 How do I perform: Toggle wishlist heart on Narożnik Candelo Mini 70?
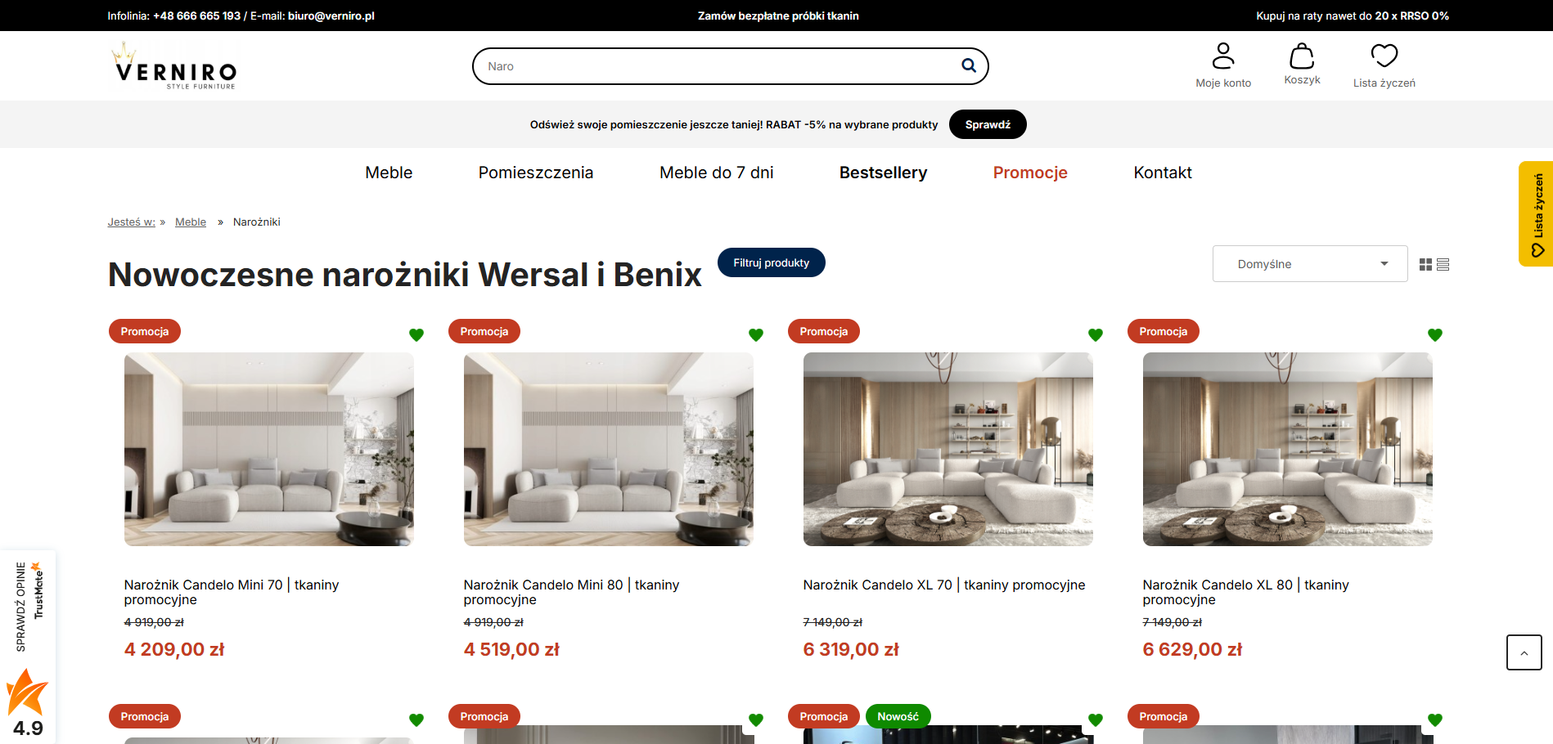(x=416, y=334)
